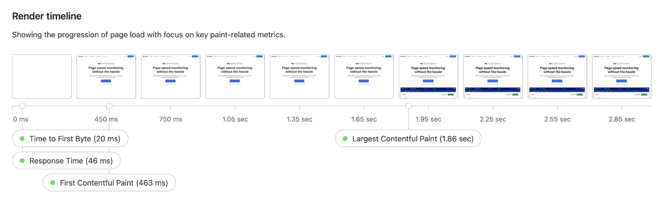Select the 1.95 sec filmstrip thumbnail
This screenshot has width=669, height=203.
coord(428,76)
